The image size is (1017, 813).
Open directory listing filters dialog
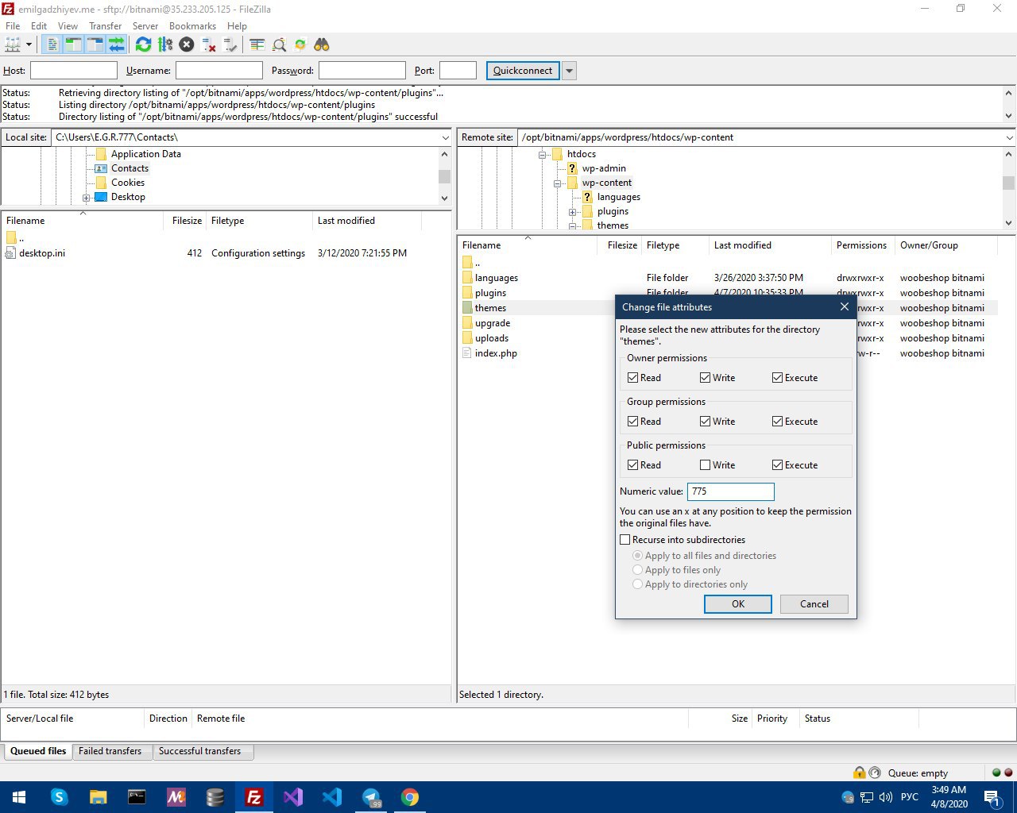pyautogui.click(x=257, y=45)
